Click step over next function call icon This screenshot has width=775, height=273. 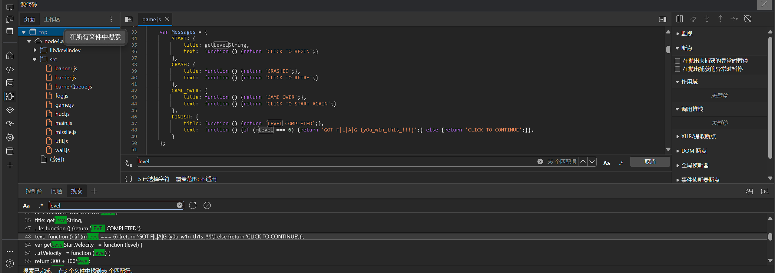(693, 19)
